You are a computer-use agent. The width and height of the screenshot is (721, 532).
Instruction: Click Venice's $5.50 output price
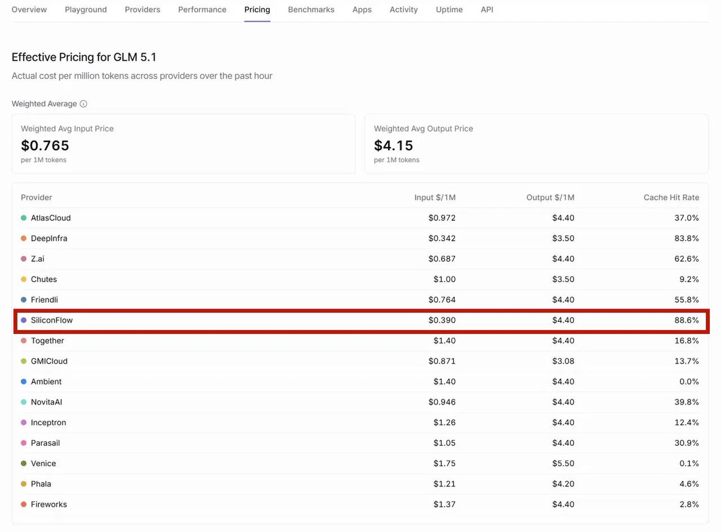pyautogui.click(x=563, y=463)
